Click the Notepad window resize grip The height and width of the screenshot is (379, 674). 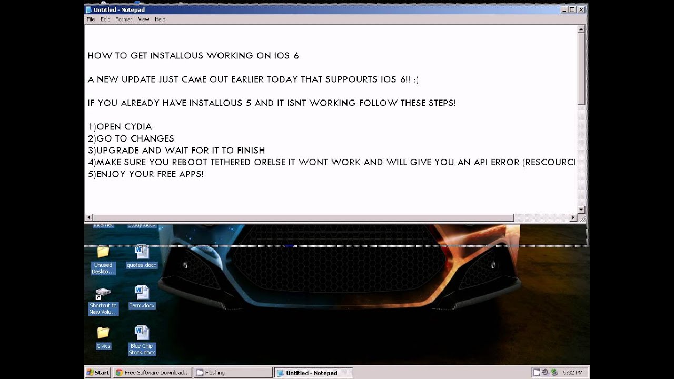(581, 217)
